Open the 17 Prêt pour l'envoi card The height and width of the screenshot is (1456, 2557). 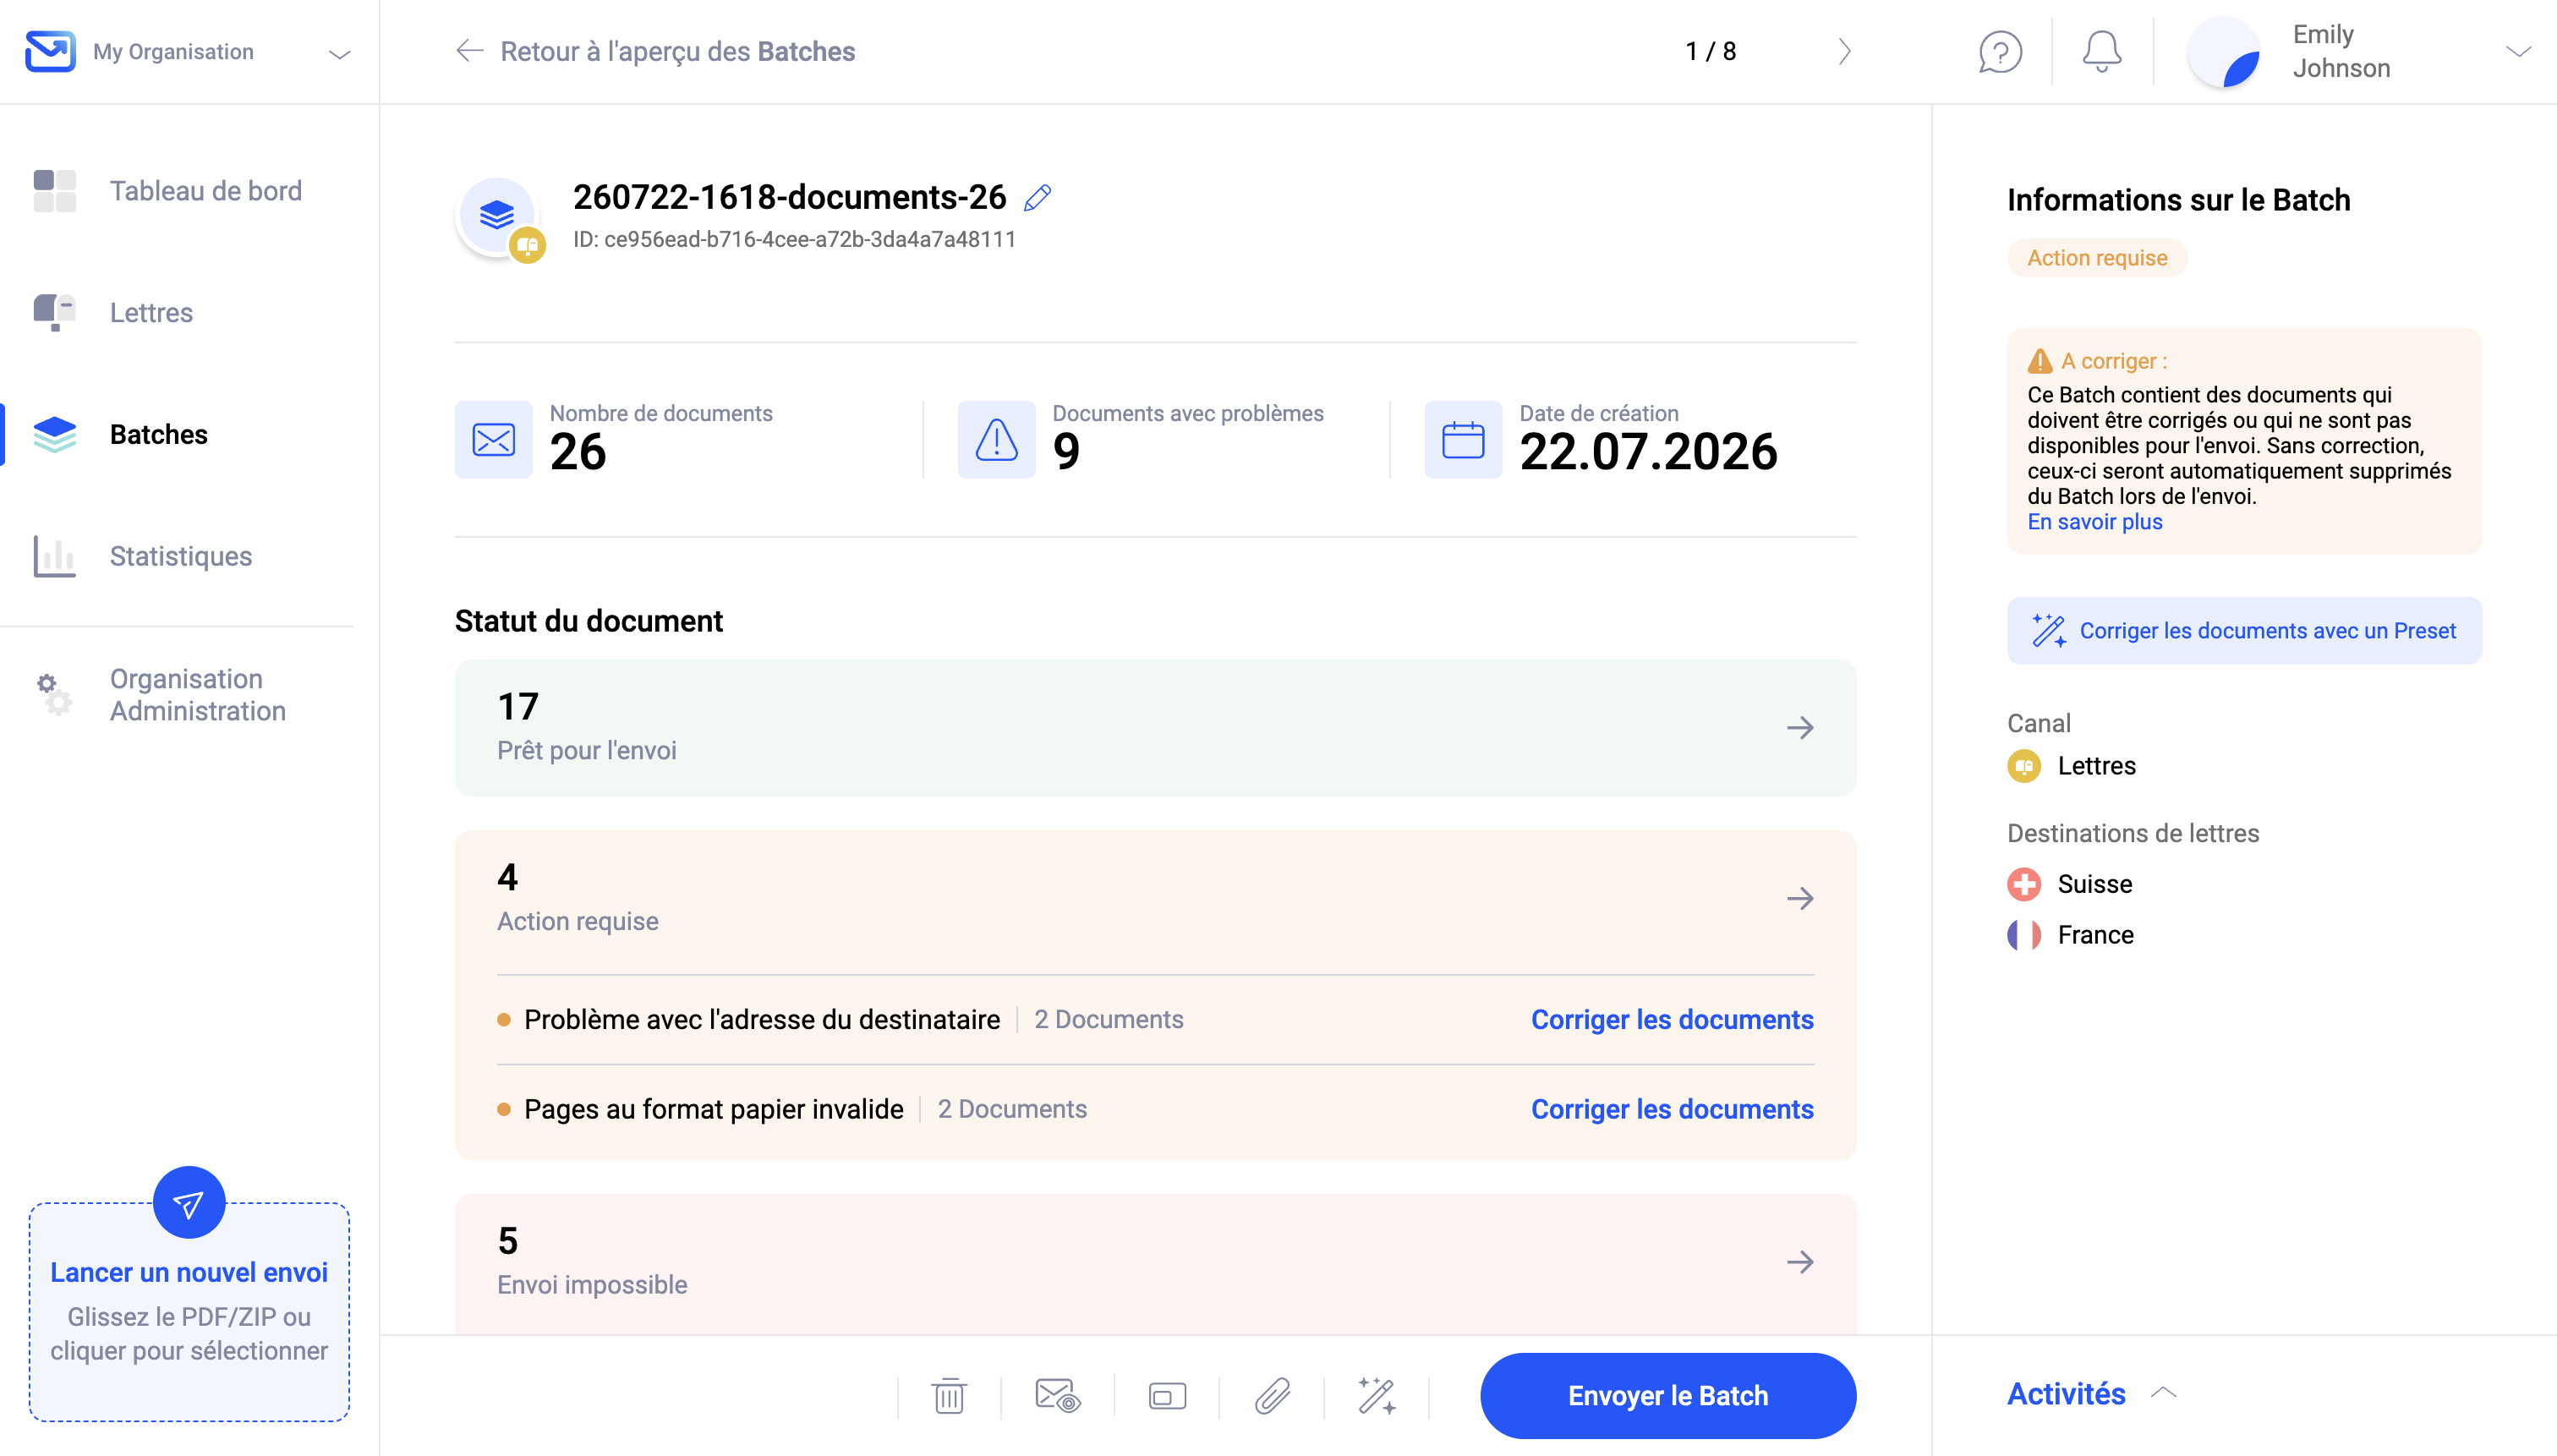tap(1155, 728)
